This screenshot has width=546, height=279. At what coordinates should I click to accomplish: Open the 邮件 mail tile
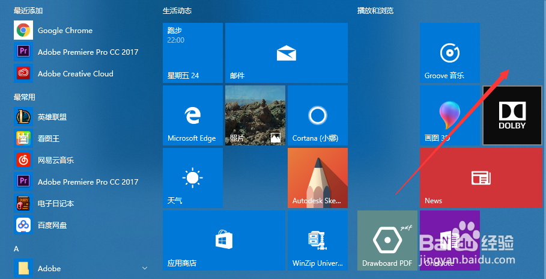click(x=287, y=53)
